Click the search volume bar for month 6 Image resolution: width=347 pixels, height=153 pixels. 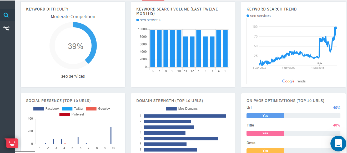(153, 48)
